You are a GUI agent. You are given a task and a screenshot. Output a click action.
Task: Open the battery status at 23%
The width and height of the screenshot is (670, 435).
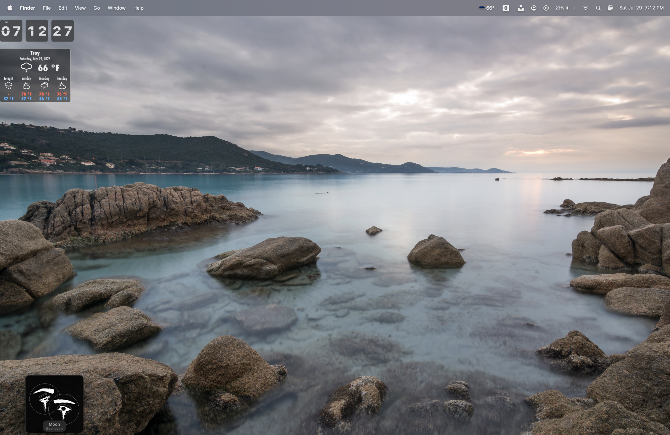(x=565, y=8)
